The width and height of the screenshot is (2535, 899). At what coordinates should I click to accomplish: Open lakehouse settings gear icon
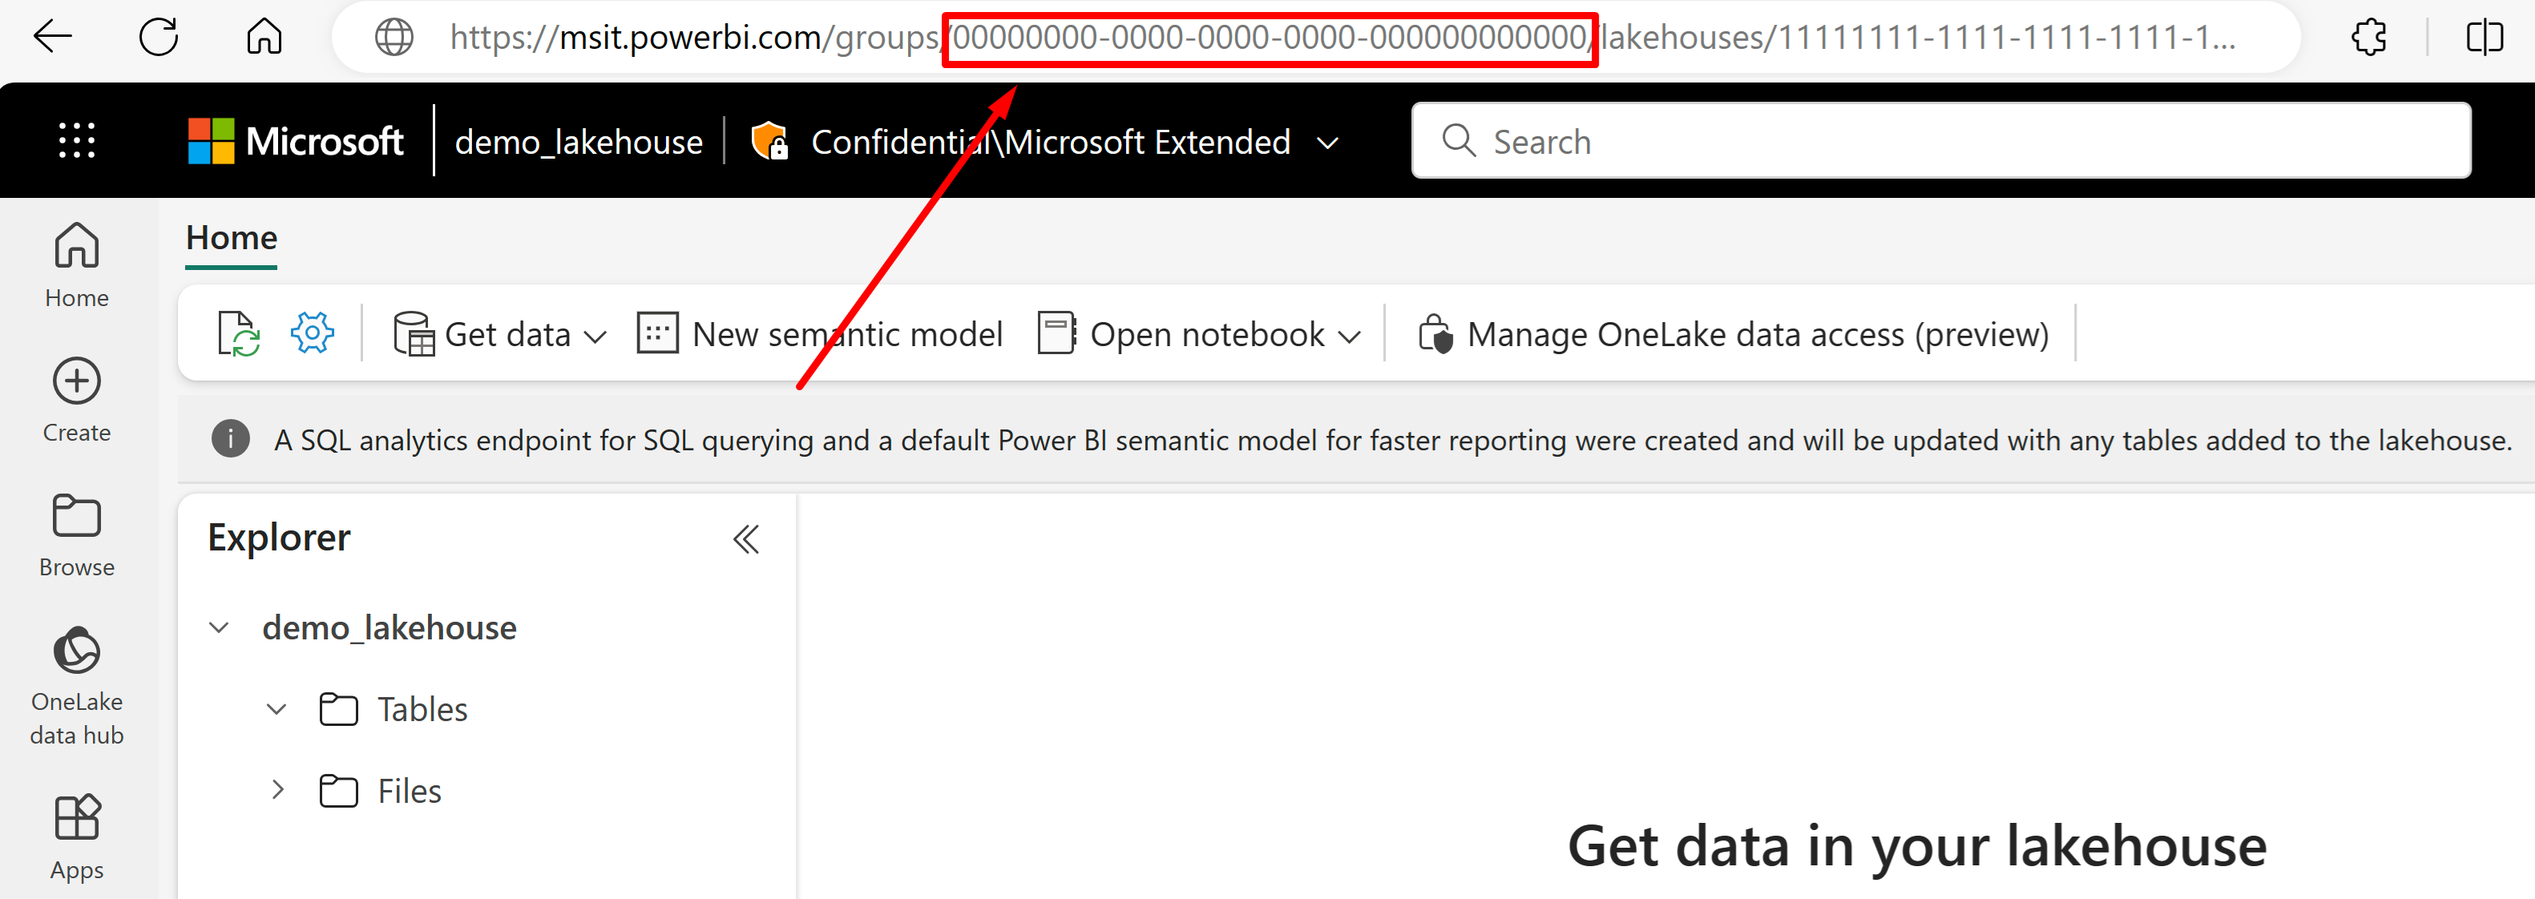click(x=312, y=333)
